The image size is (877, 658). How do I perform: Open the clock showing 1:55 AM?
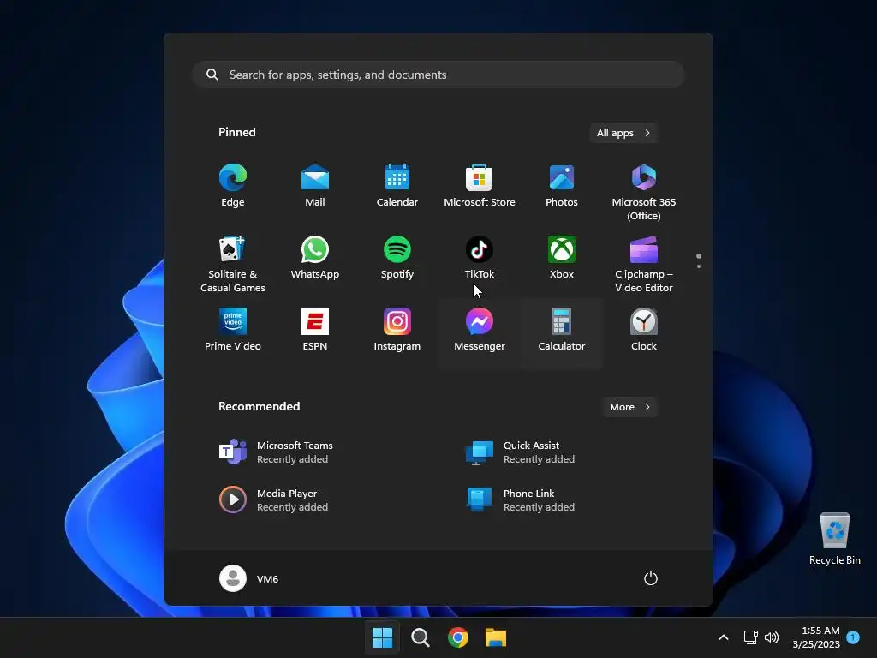pyautogui.click(x=816, y=637)
